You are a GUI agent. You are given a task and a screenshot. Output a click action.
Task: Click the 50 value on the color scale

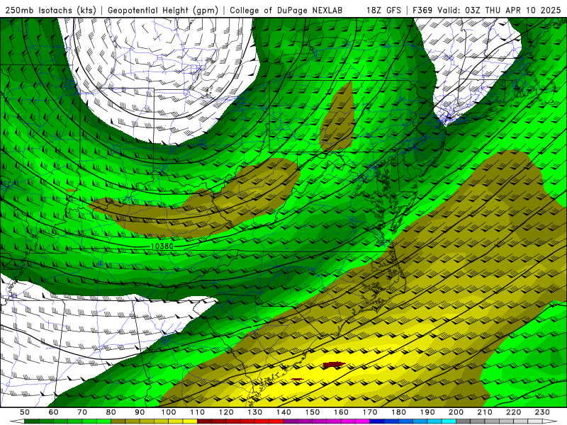25,412
